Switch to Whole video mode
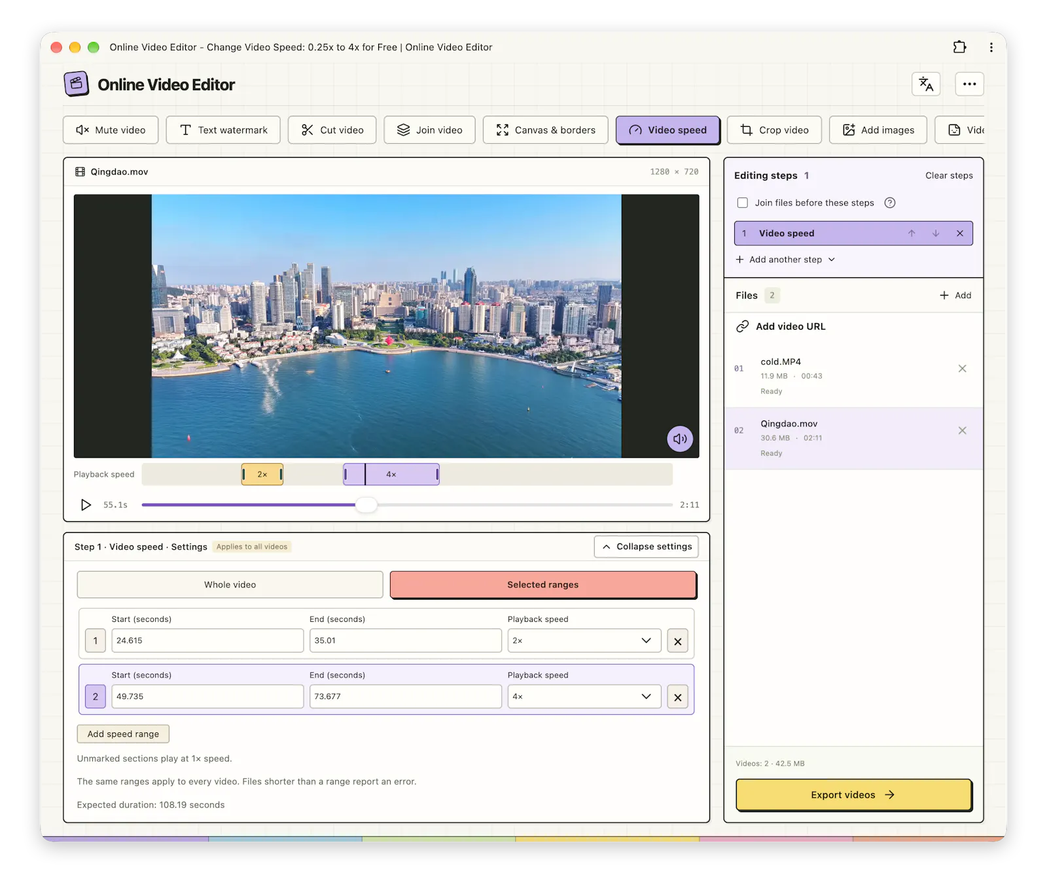The image size is (1047, 890). (x=230, y=585)
